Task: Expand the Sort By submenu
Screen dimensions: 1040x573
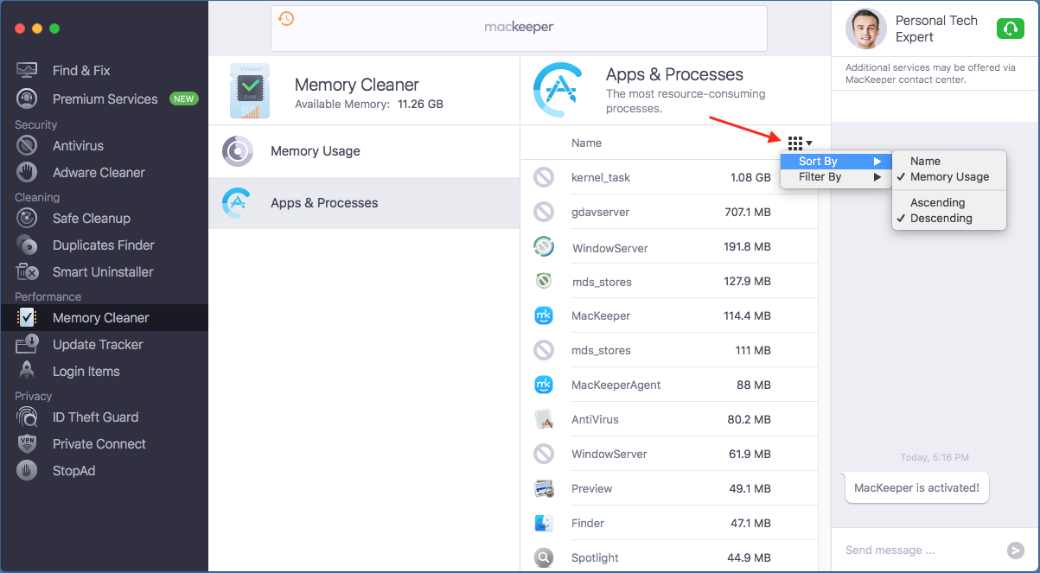Action: [836, 162]
